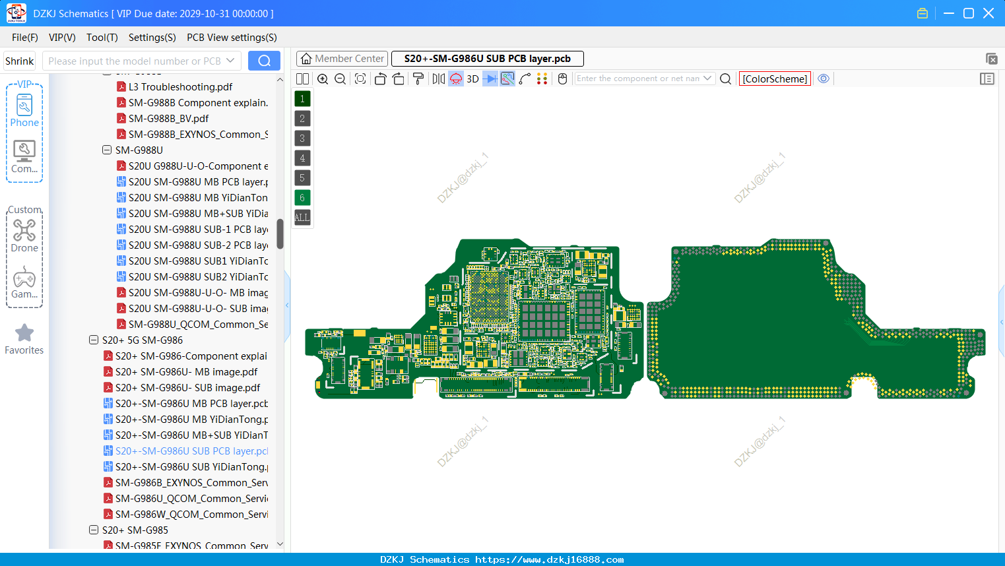Screen dimensions: 1005x566
Task: Select the curve trace tool
Action: 525,79
